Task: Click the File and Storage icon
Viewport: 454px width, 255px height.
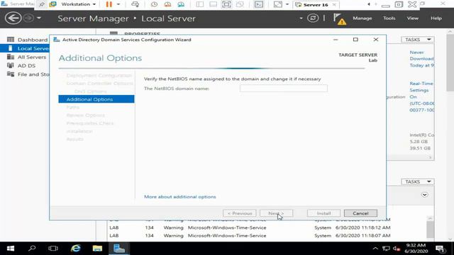Action: point(11,74)
